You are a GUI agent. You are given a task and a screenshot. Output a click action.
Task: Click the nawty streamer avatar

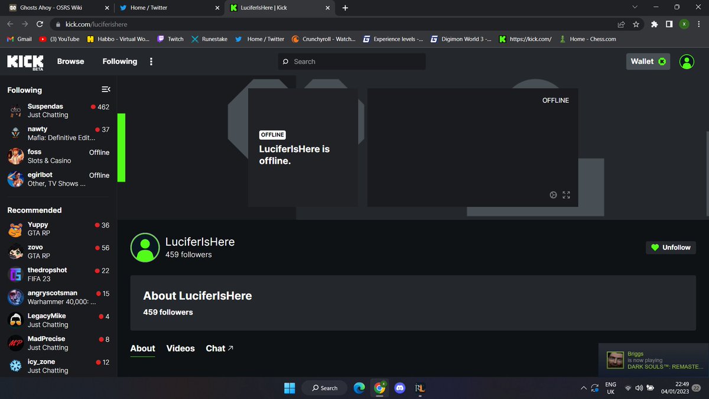click(16, 133)
